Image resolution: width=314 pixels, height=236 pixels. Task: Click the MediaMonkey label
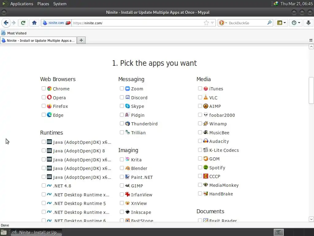(x=224, y=185)
